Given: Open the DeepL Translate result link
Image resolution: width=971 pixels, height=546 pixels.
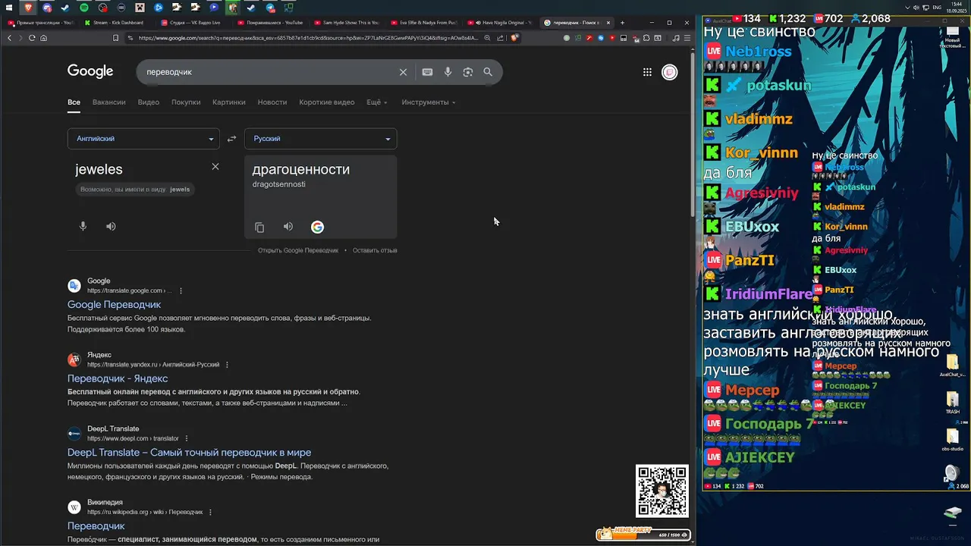Looking at the screenshot, I should pos(189,453).
